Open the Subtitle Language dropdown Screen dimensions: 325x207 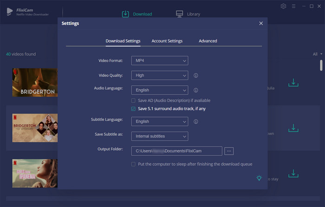tap(160, 121)
